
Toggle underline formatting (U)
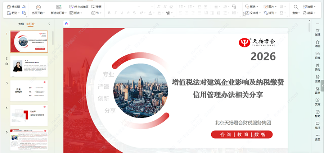click(122, 13)
